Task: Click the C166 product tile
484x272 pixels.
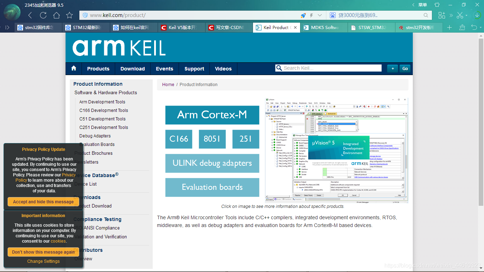Action: [179, 139]
